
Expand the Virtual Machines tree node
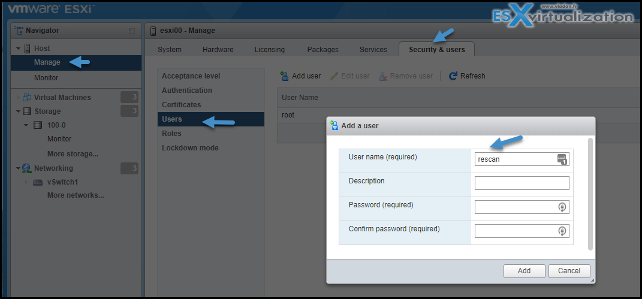click(18, 97)
